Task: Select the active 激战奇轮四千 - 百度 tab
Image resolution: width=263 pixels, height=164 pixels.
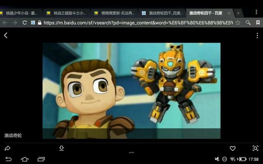Action: coord(205,13)
